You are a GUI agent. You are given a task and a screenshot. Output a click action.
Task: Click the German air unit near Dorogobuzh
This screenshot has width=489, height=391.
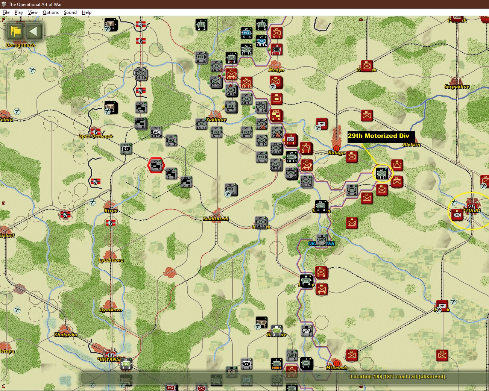[111, 25]
